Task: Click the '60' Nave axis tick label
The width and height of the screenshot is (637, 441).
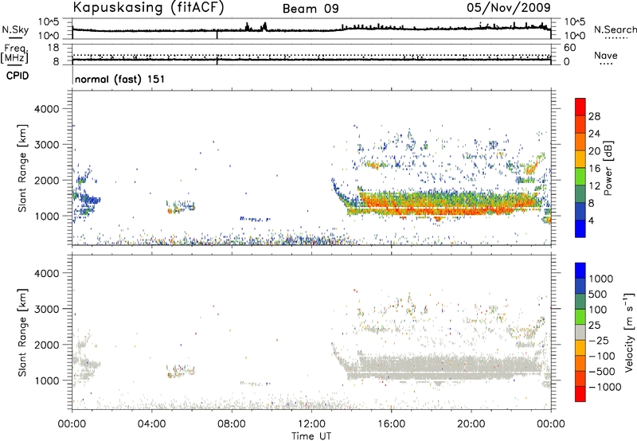Action: point(569,48)
